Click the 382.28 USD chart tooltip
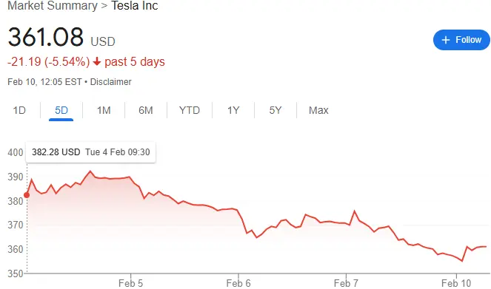Screen dimensions: 491x289 [x=91, y=152]
